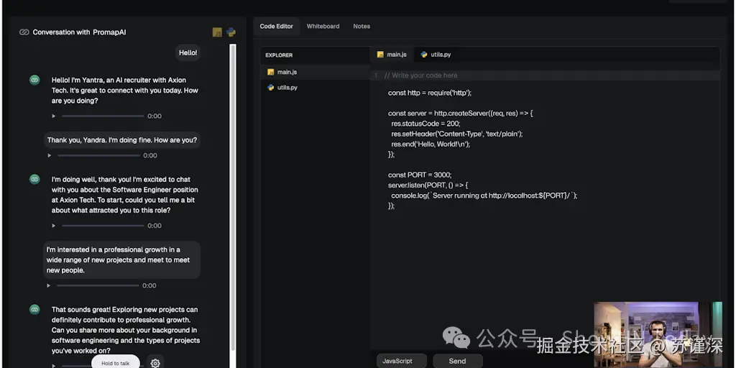Seek audio bar under 'Thank you, Yandra' message

pos(98,155)
